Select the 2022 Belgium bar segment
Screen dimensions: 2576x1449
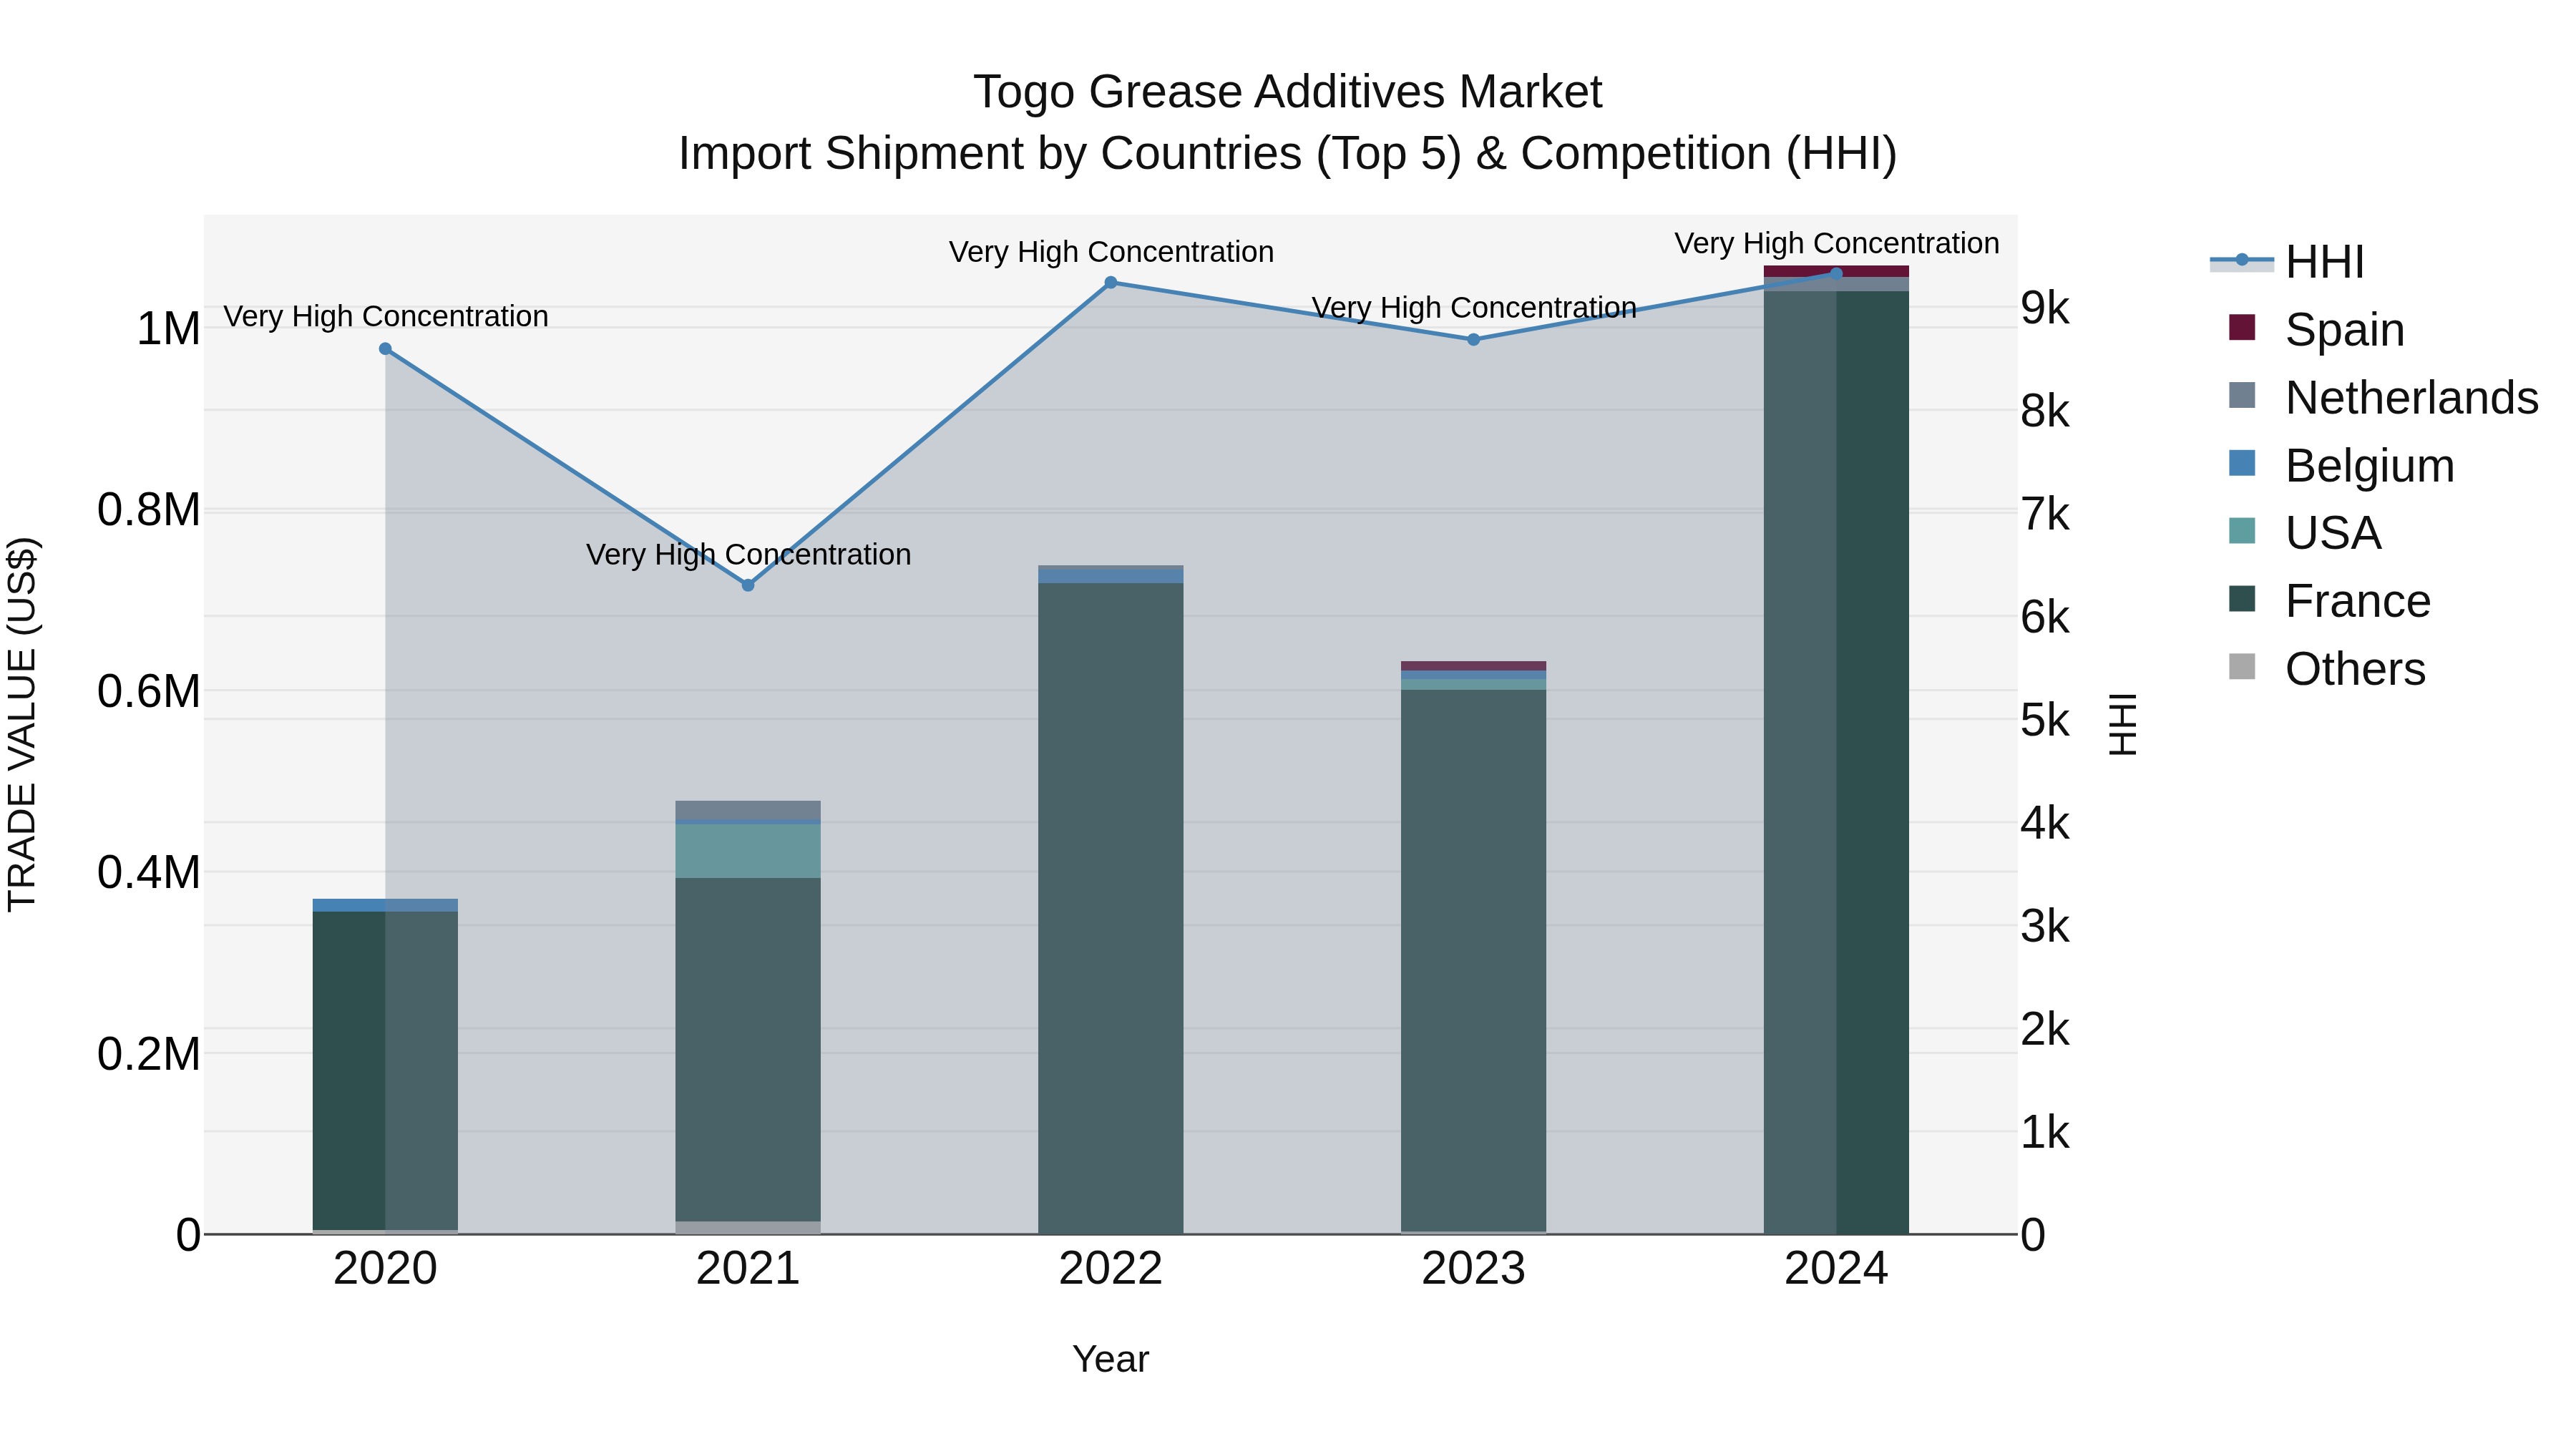1110,577
